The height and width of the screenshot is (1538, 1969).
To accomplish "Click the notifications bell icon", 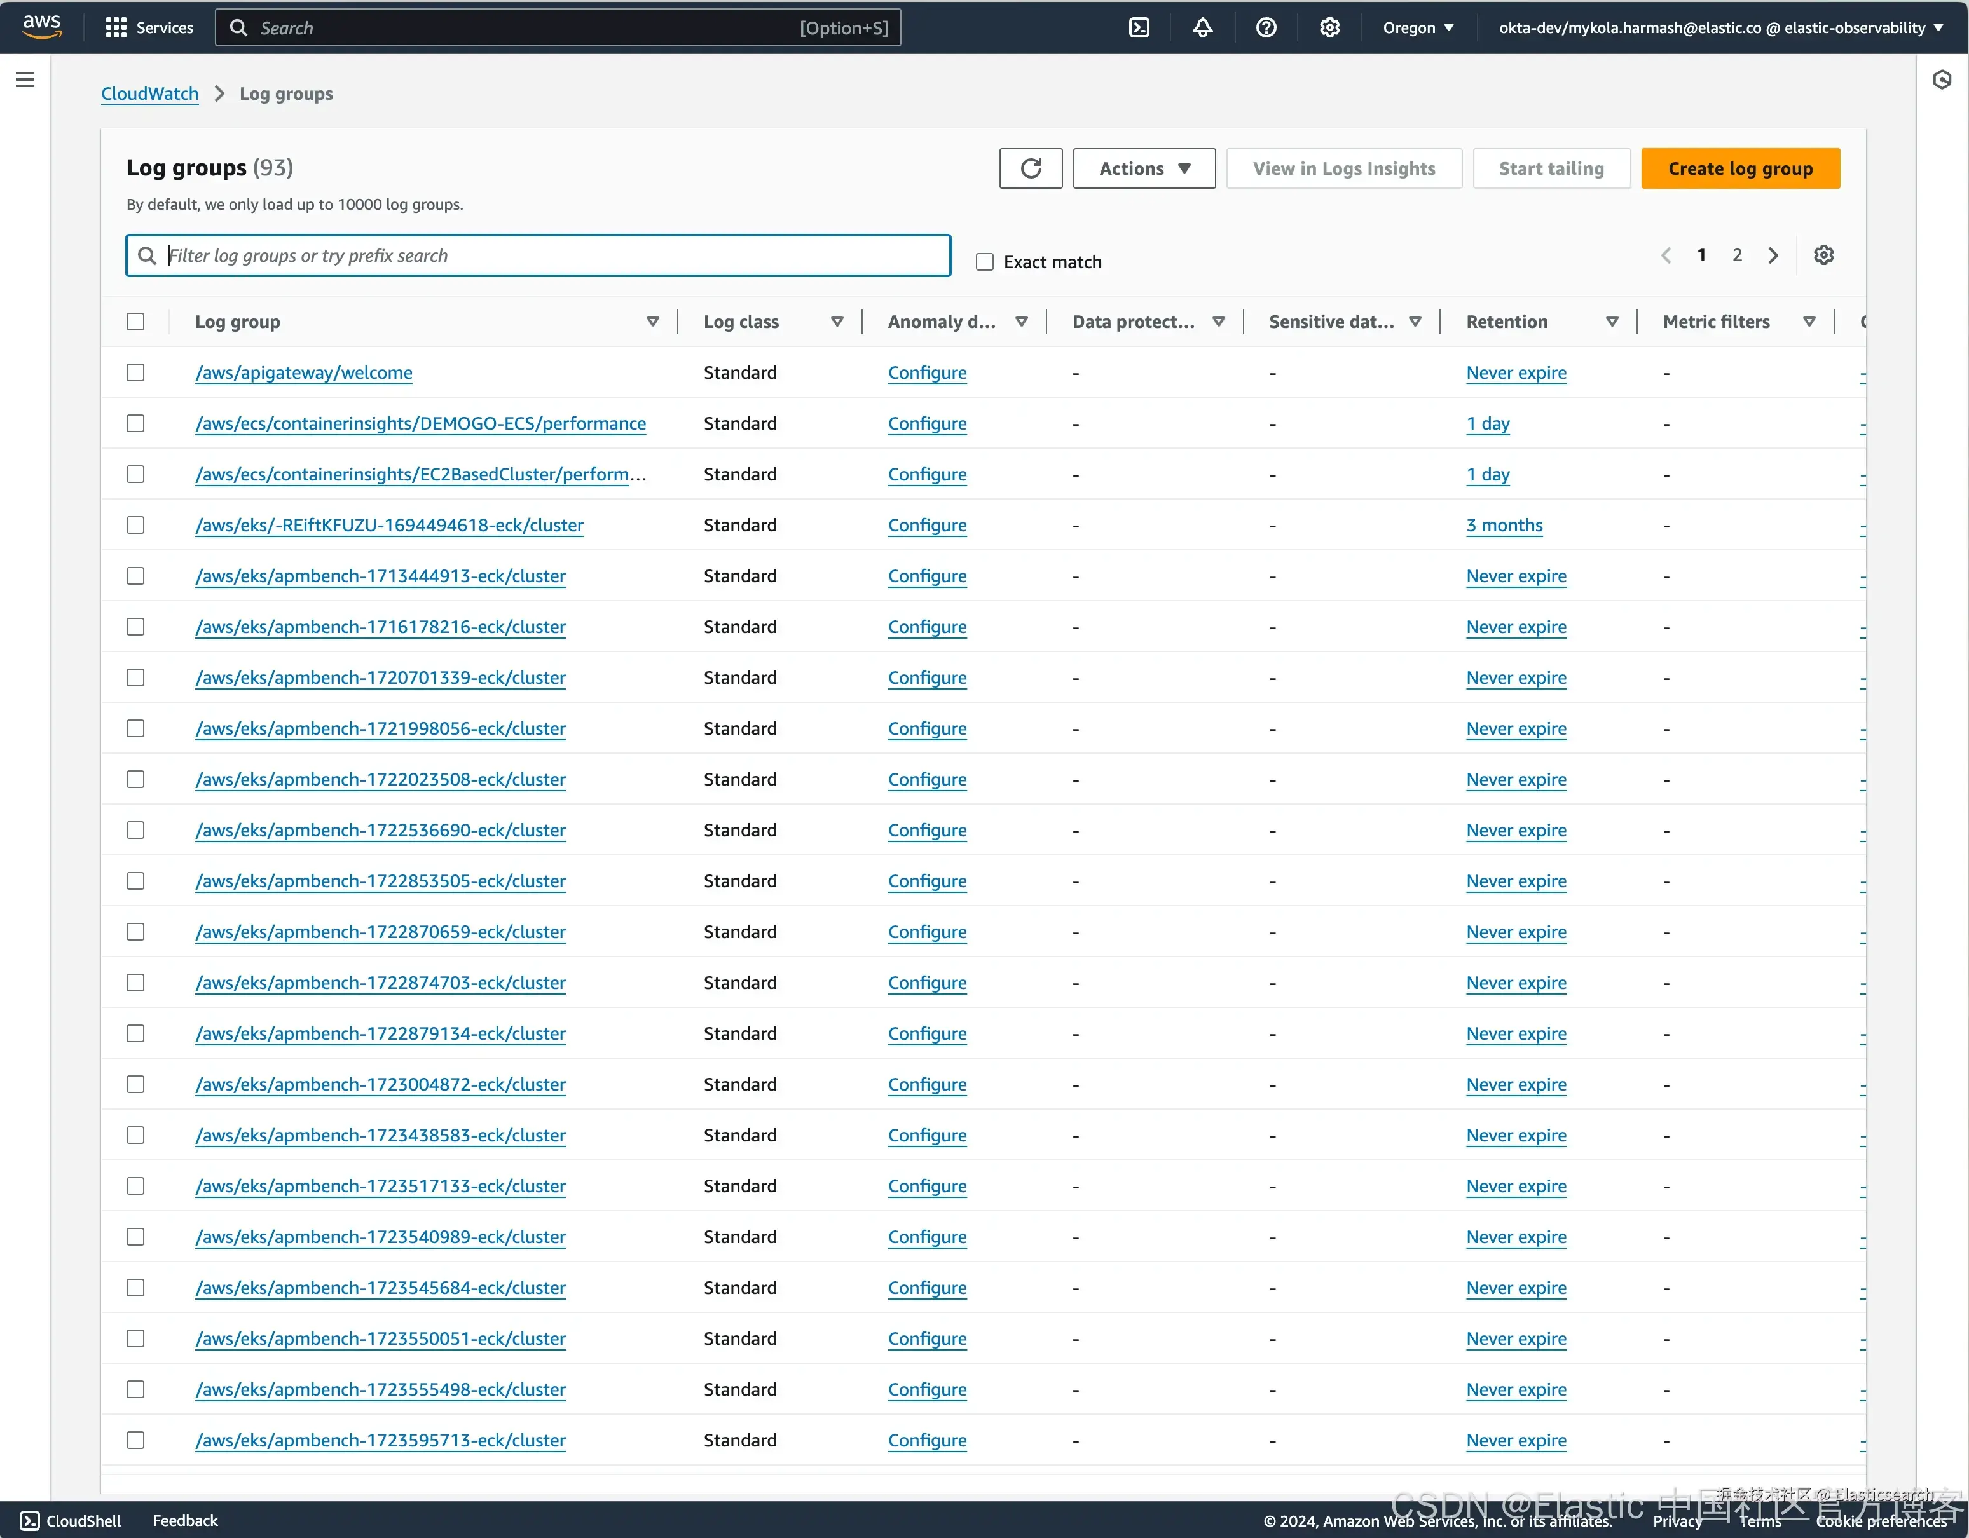I will click(1203, 28).
